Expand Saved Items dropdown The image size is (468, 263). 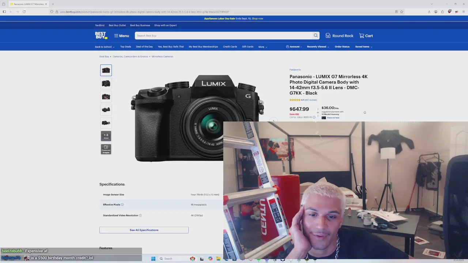click(363, 47)
